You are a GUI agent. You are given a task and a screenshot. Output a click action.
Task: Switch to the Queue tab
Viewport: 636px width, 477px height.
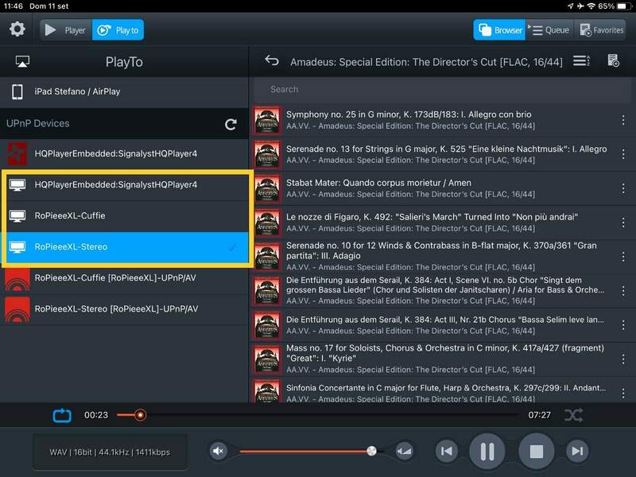(x=548, y=30)
